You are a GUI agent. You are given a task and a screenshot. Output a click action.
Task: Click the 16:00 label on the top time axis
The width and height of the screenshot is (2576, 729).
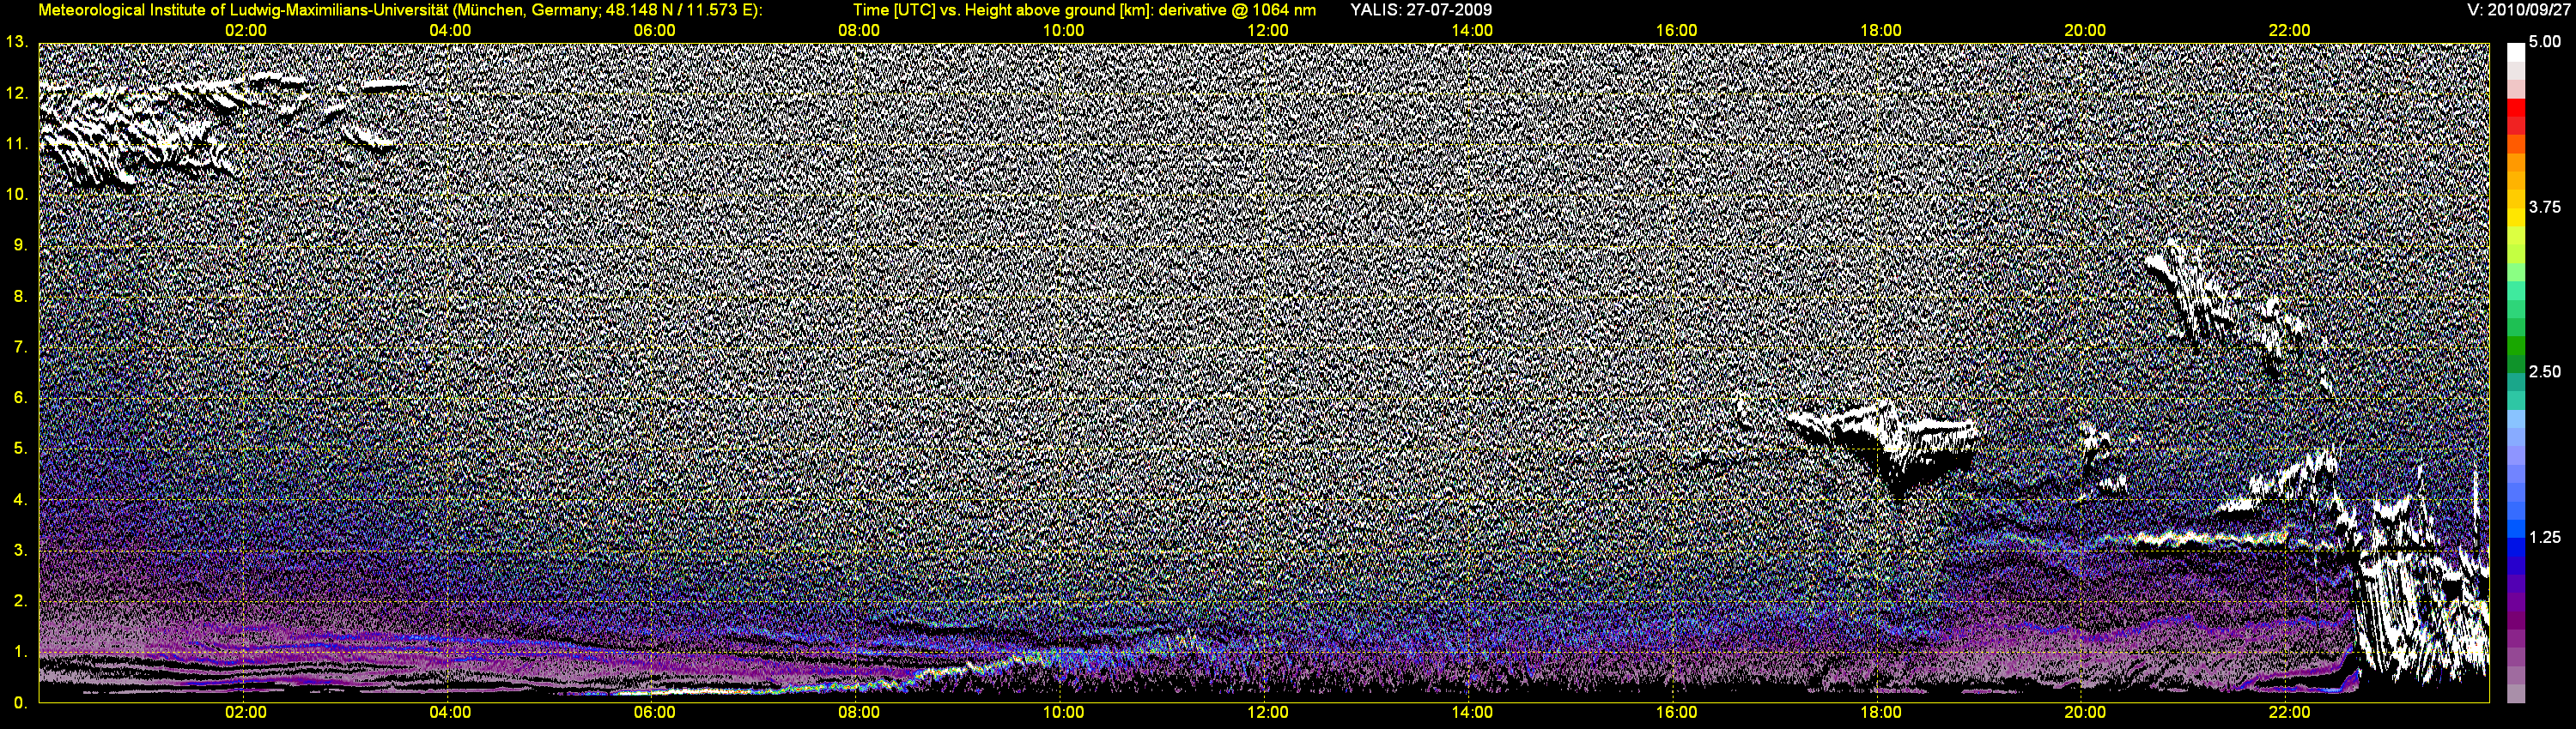[x=1676, y=31]
